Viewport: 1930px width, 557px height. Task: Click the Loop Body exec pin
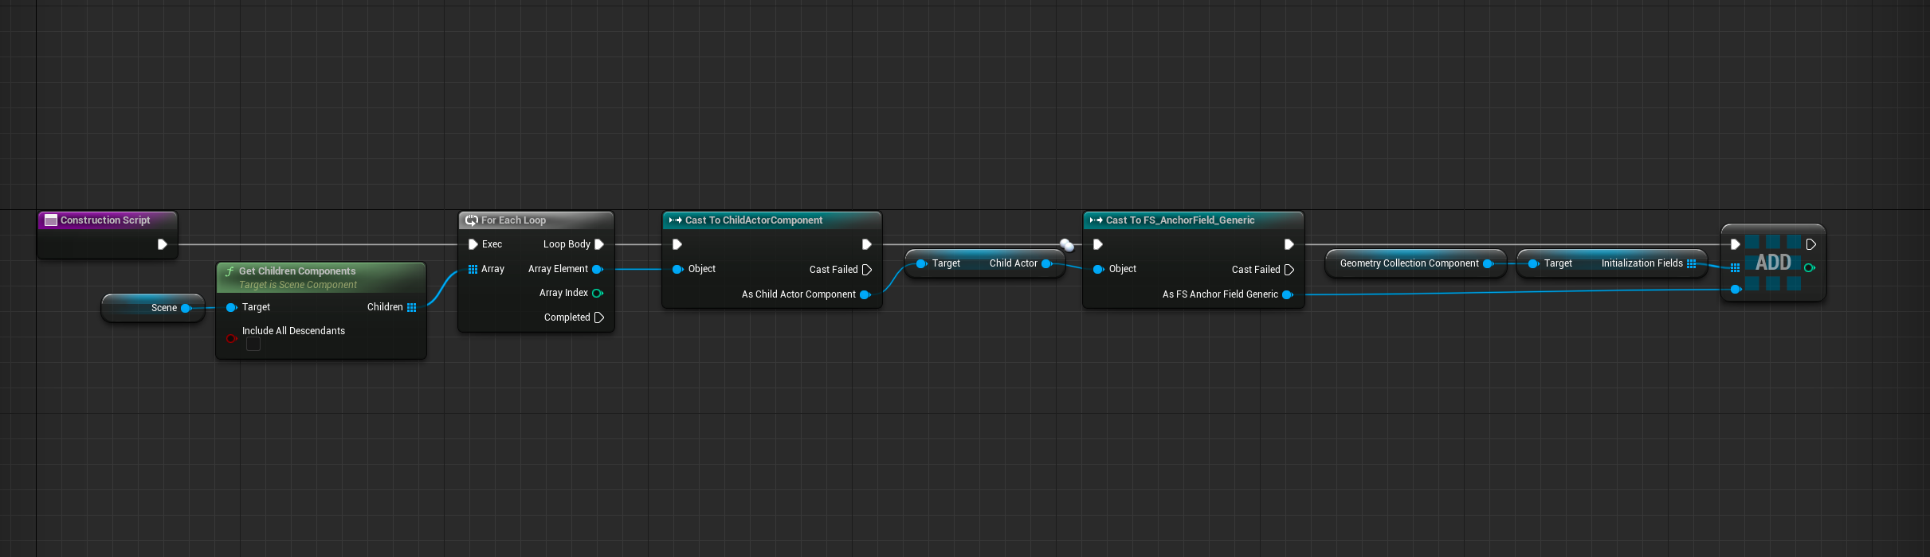click(x=599, y=244)
